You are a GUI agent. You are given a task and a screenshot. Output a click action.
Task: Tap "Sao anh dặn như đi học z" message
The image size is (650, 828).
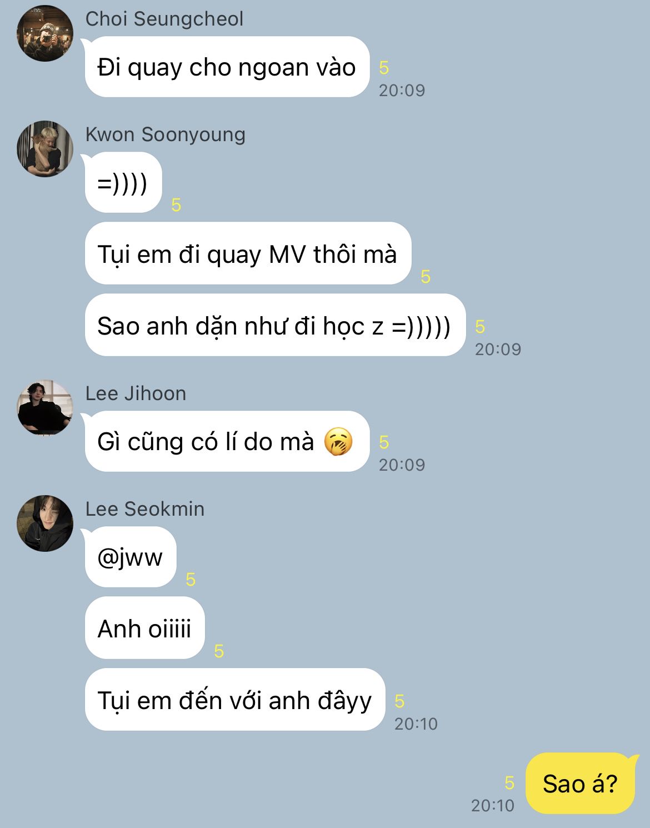pos(274,326)
